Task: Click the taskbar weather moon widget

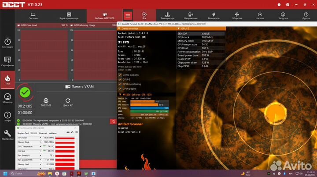Action: point(245,173)
